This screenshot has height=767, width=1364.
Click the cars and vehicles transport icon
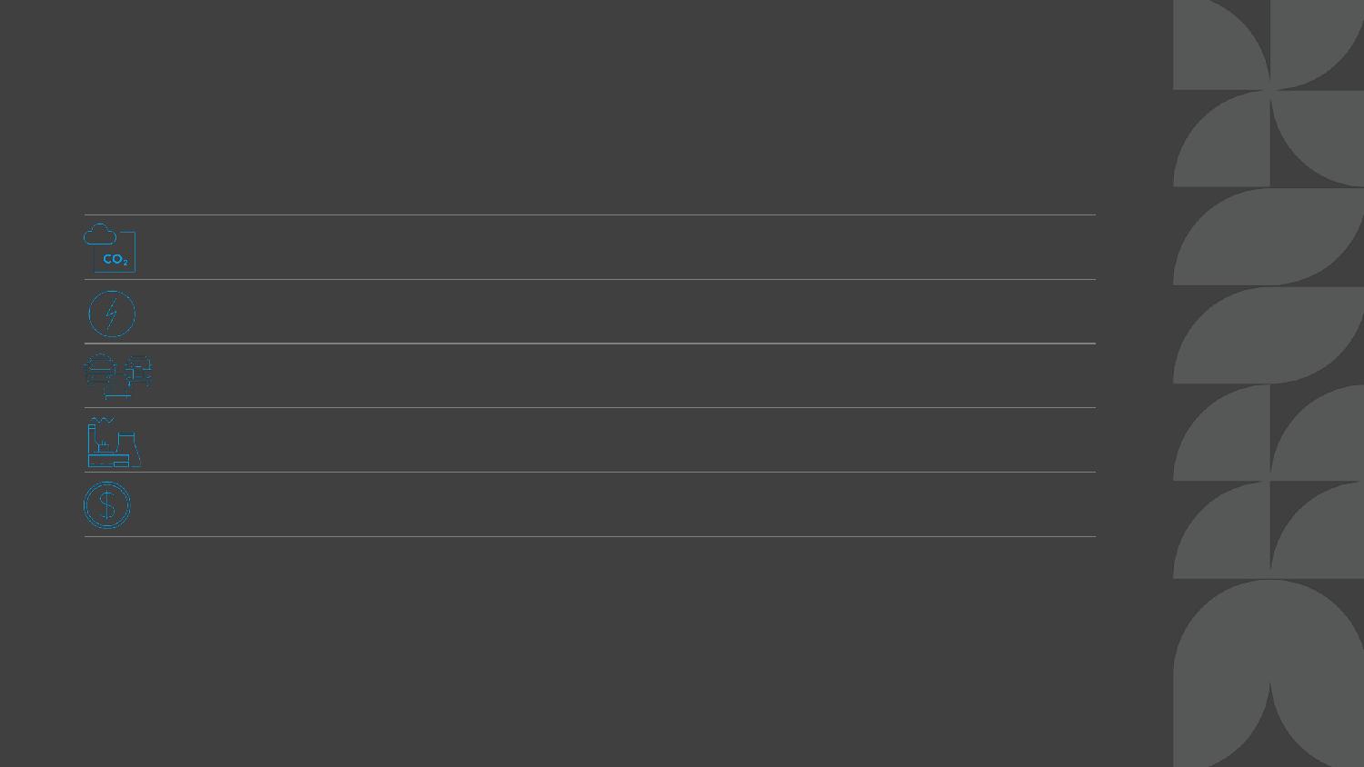[117, 375]
